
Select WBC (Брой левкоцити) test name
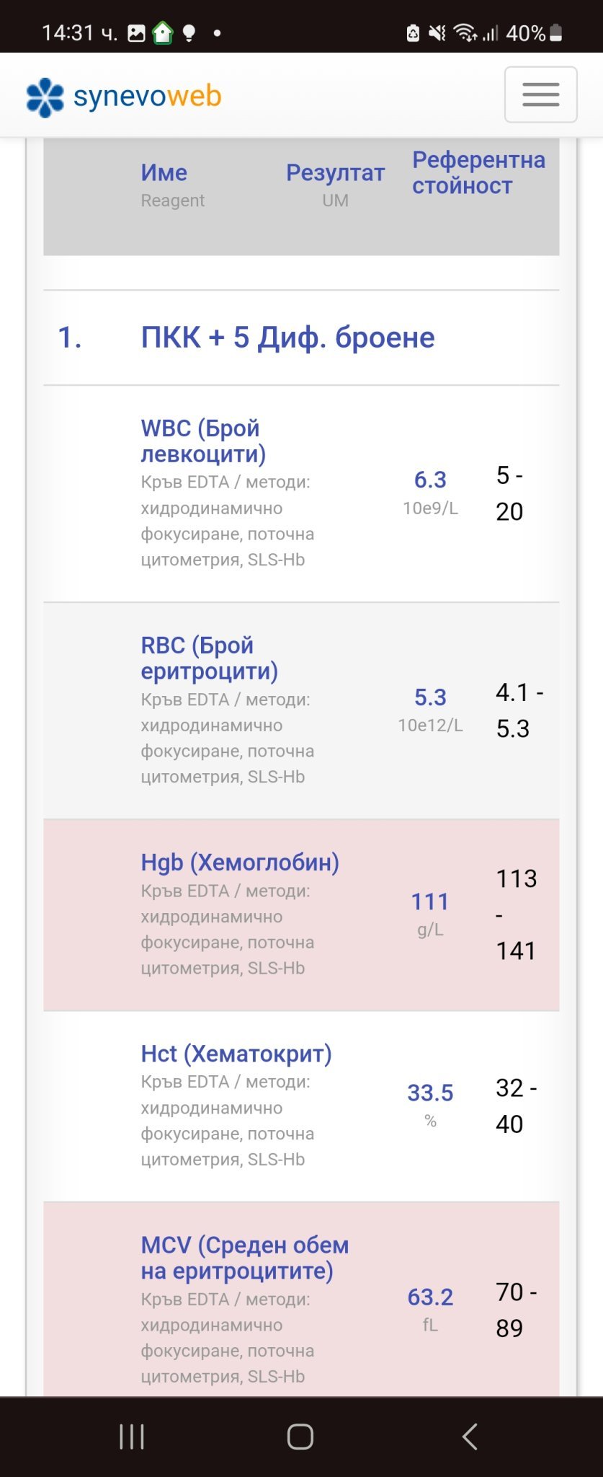click(x=203, y=441)
